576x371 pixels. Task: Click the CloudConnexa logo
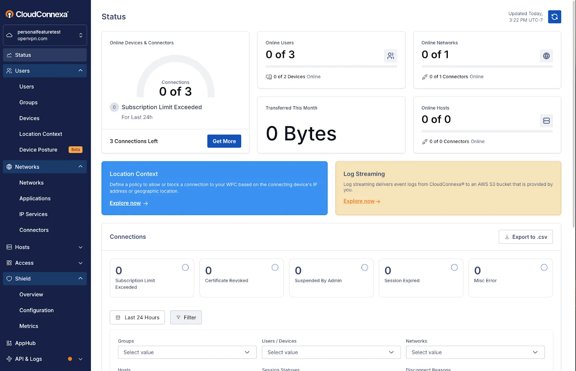[37, 14]
